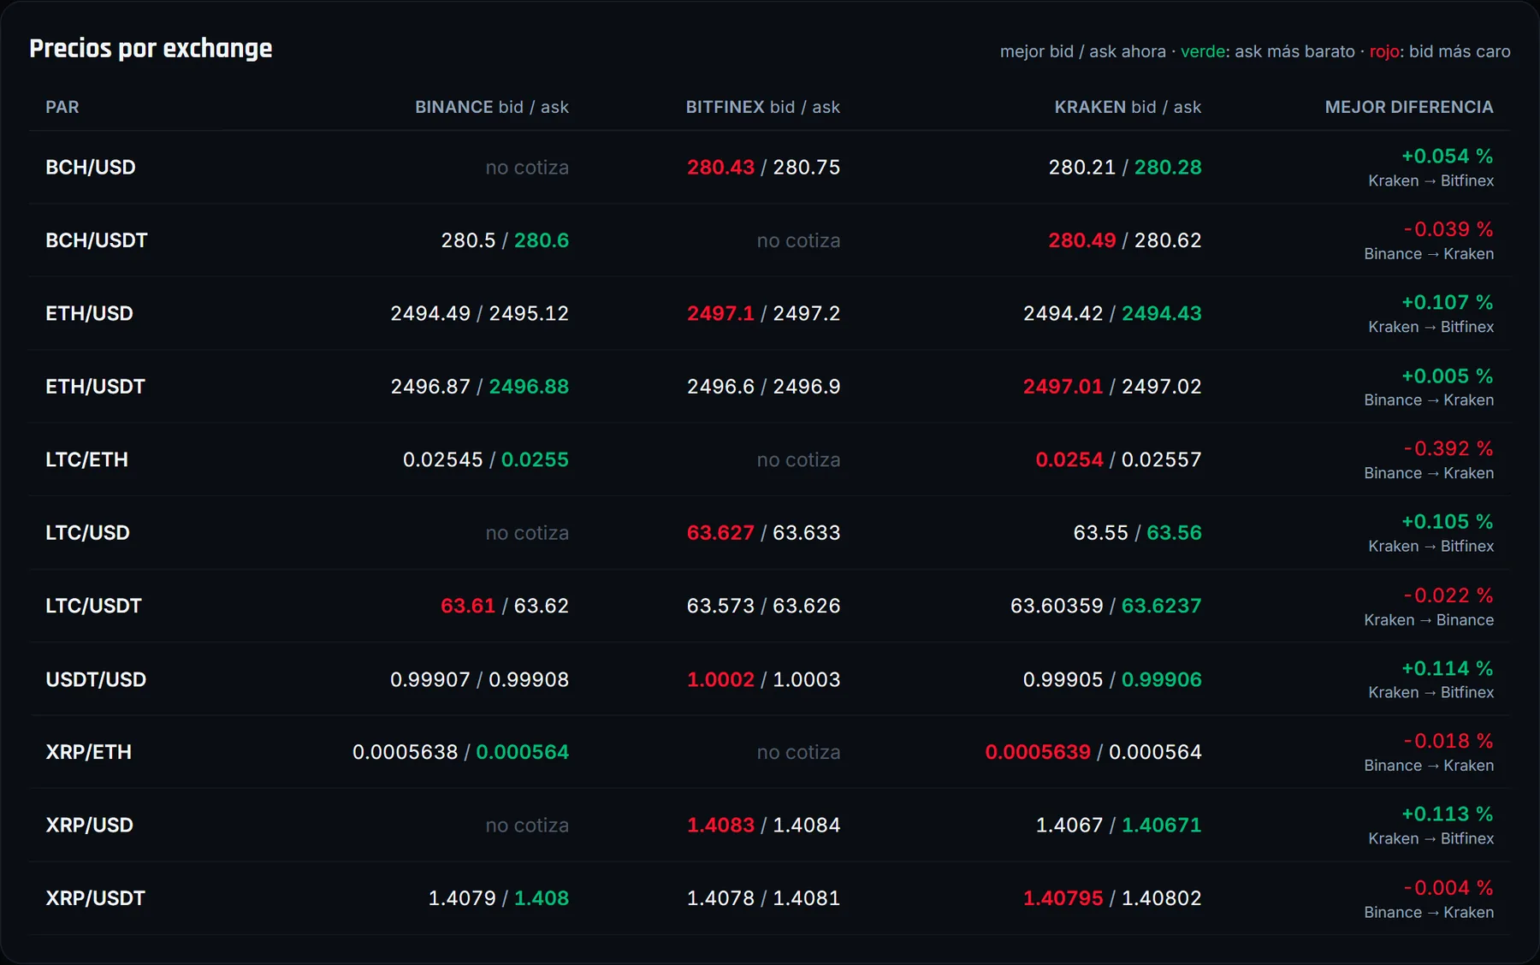Select the BCH/USD pair row label
This screenshot has height=965, width=1540.
(91, 167)
